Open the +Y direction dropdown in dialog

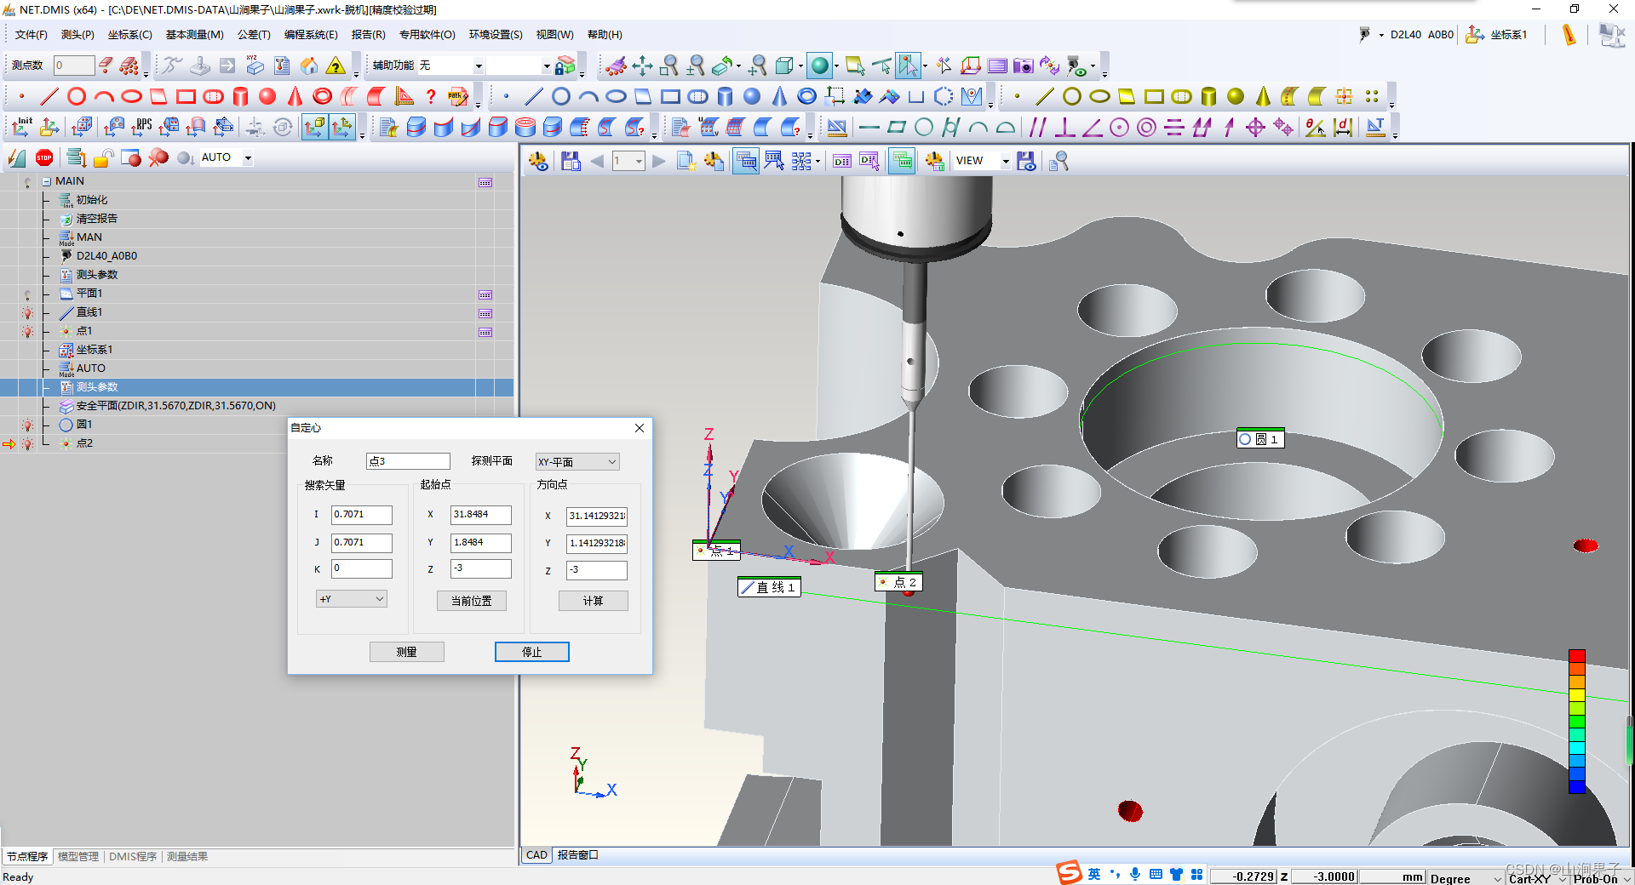coord(352,599)
